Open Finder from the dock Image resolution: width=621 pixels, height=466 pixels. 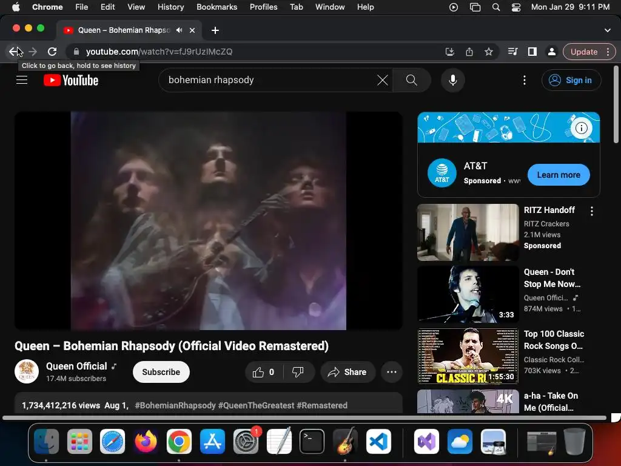[x=46, y=441]
